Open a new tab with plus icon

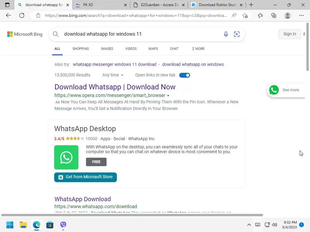point(251,5)
